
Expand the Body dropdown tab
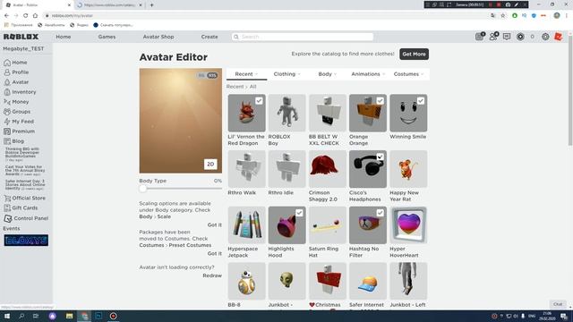pos(327,74)
